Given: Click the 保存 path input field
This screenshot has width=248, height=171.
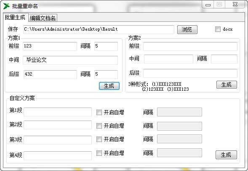Looking at the screenshot, I should (x=99, y=29).
